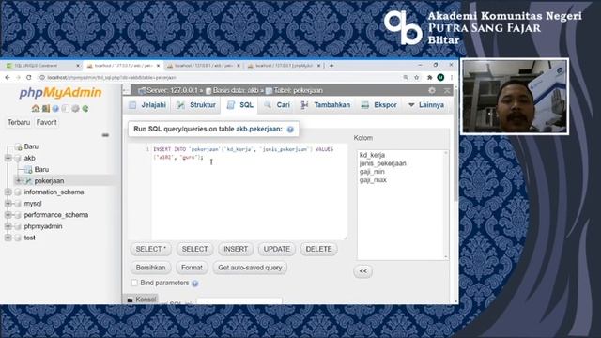Reload navigation panel green arrow icon

click(x=85, y=109)
